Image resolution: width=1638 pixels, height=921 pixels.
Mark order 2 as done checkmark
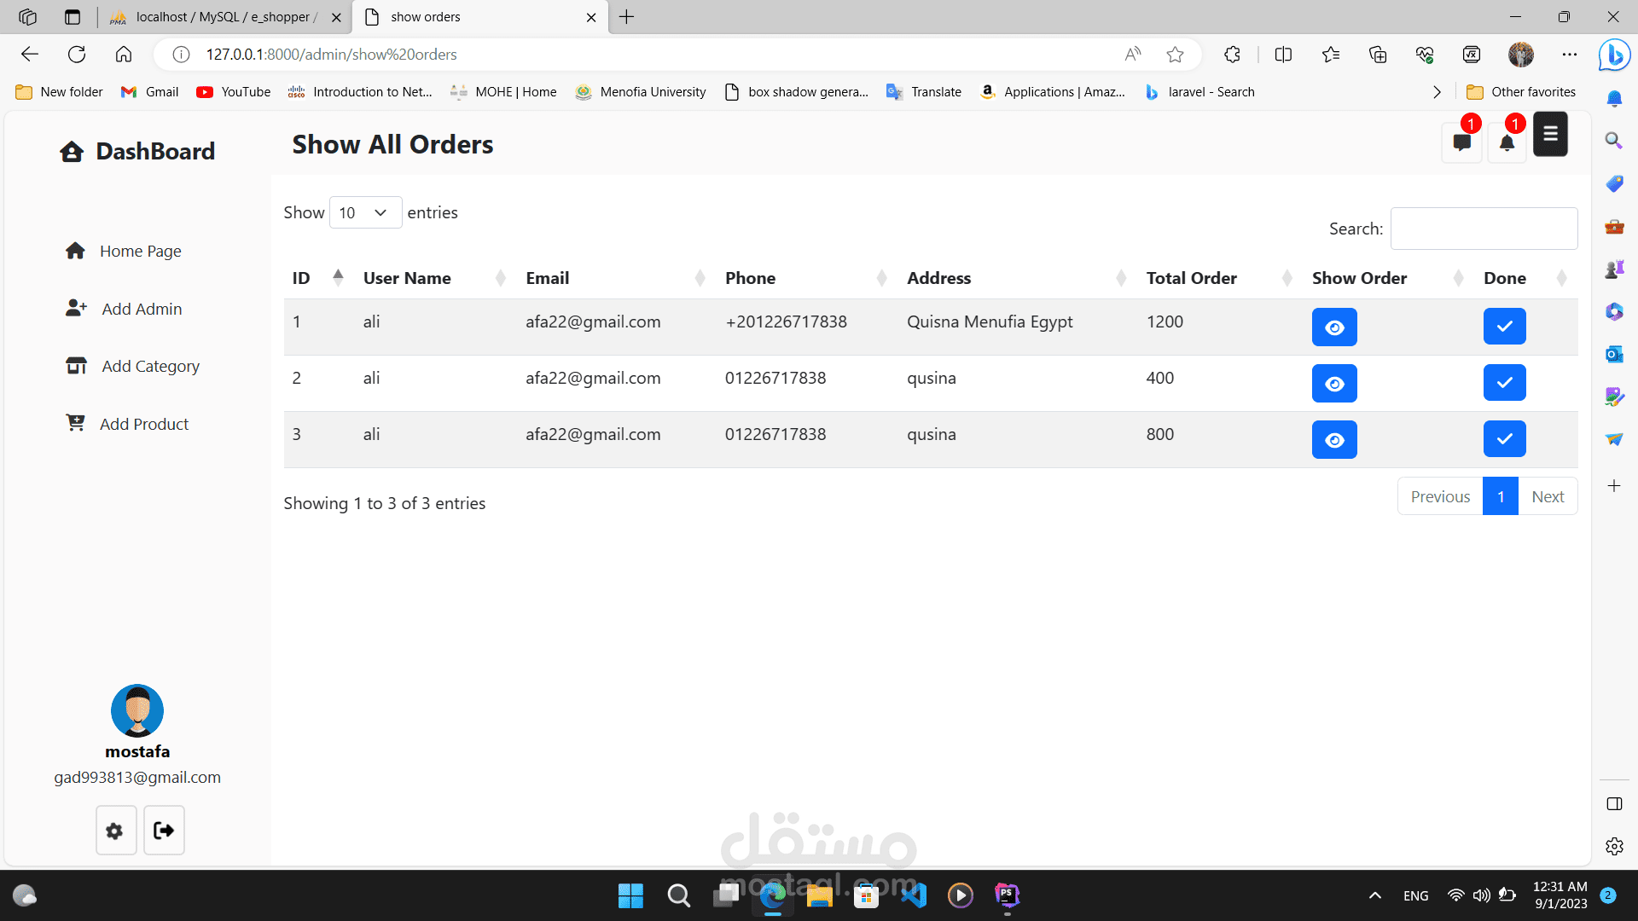click(1504, 383)
